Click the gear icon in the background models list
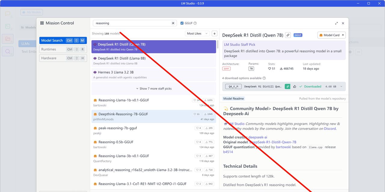Image resolution: width=385 pixels, height=192 pixels. 350,52
